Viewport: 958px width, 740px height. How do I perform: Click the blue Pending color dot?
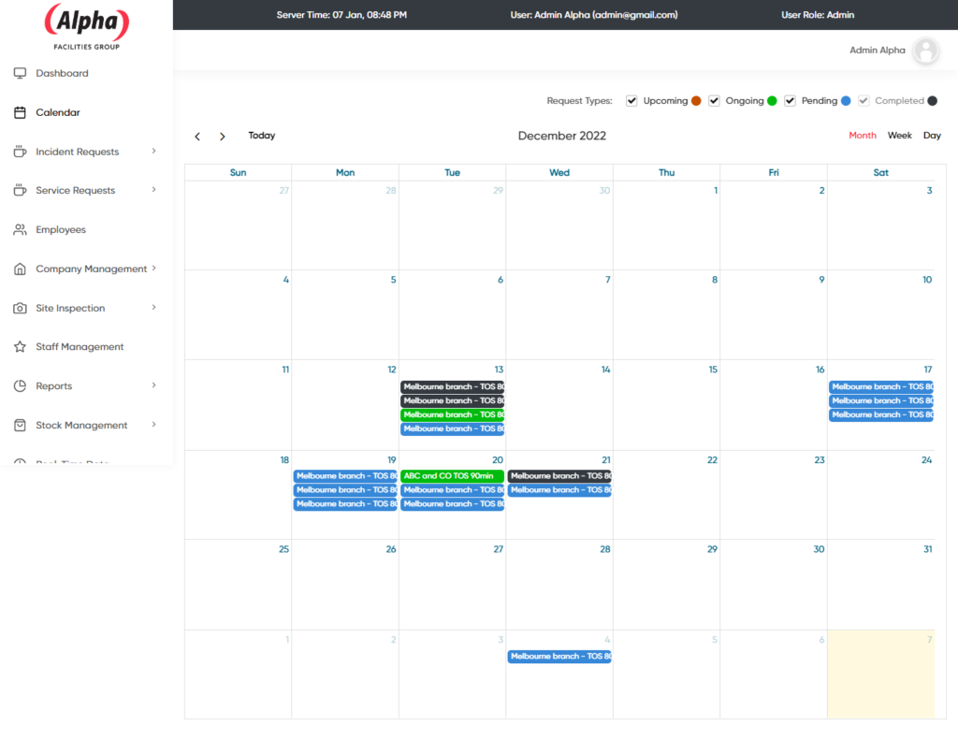coord(846,101)
